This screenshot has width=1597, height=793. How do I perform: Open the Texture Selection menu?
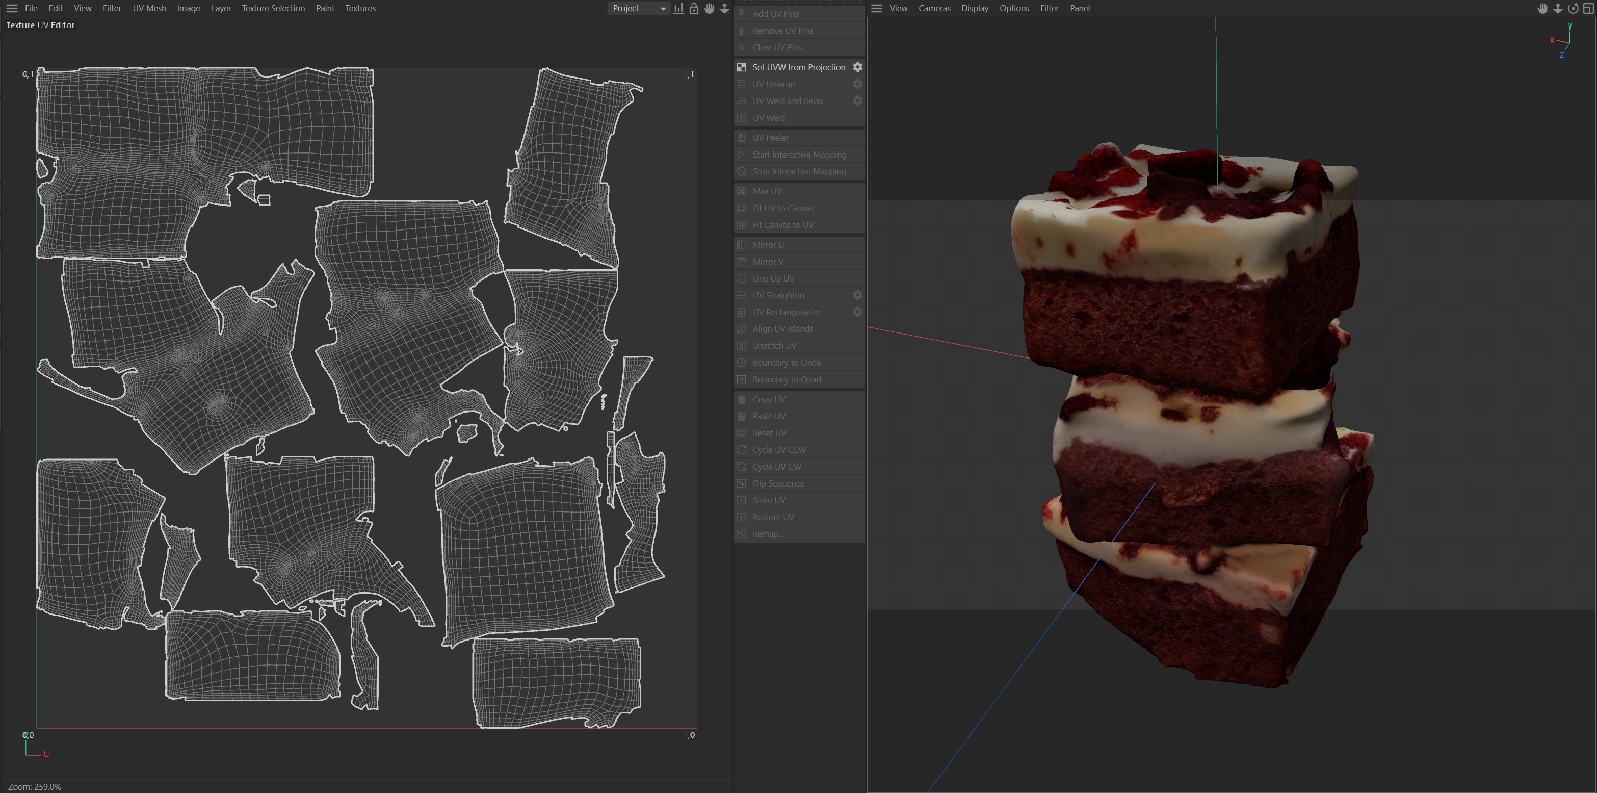273,8
